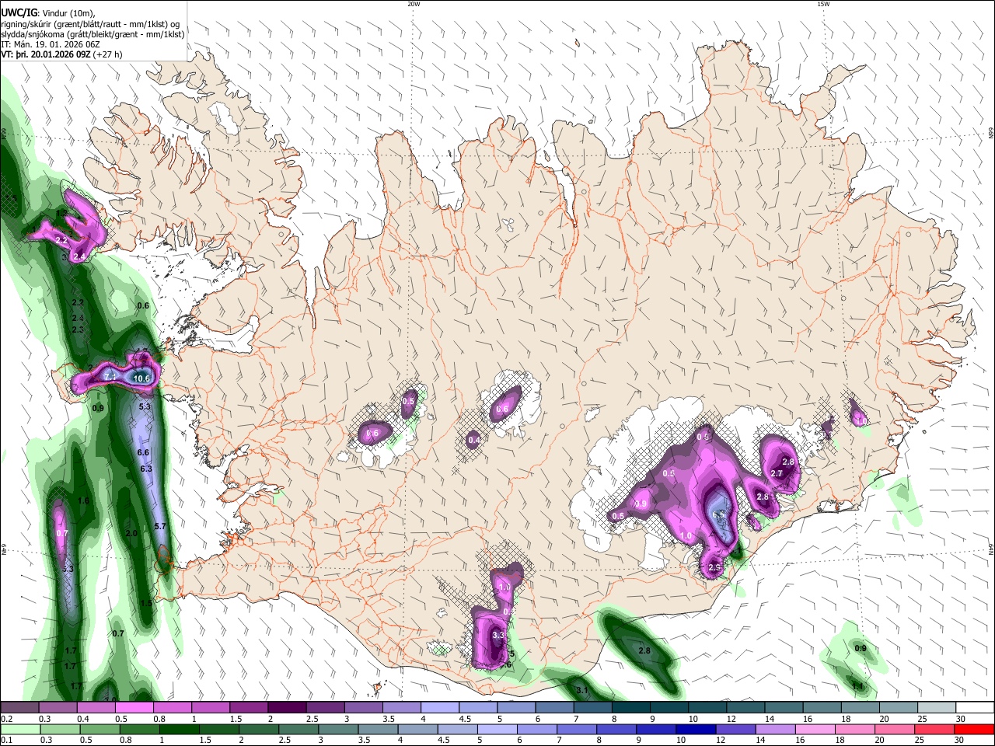The width and height of the screenshot is (995, 746).
Task: Click the bright pink 0.5–0.8 swatch in upper legend
Action: (134, 708)
